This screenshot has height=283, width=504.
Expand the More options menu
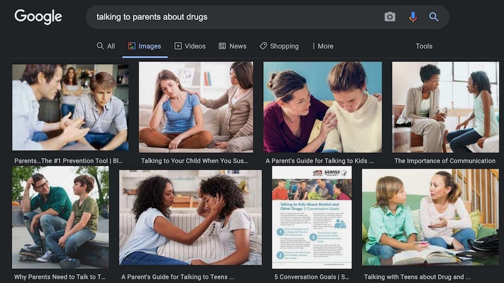(322, 46)
